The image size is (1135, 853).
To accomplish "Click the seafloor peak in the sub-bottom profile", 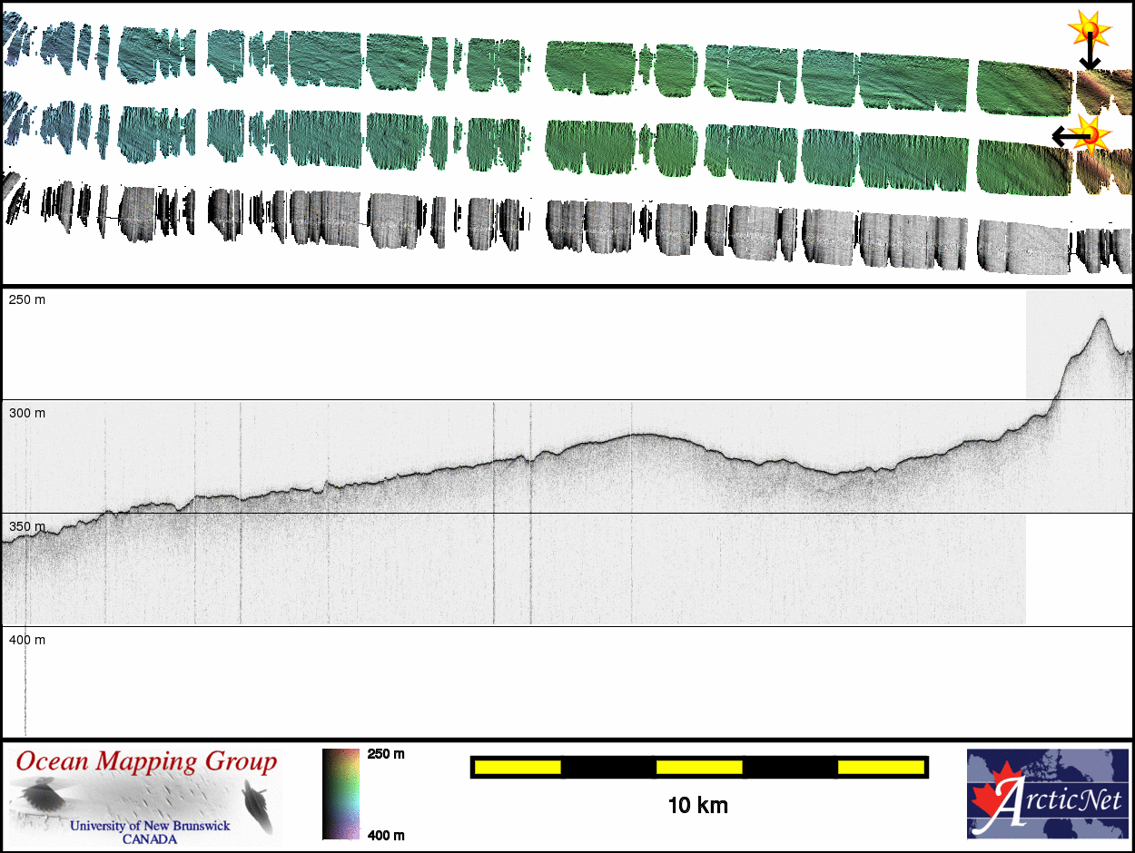I will (x=1101, y=319).
